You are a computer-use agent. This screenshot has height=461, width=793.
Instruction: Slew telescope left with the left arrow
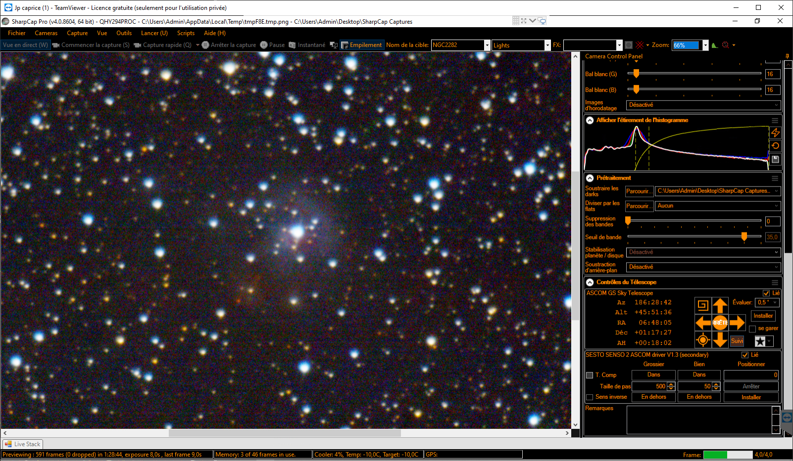(703, 323)
